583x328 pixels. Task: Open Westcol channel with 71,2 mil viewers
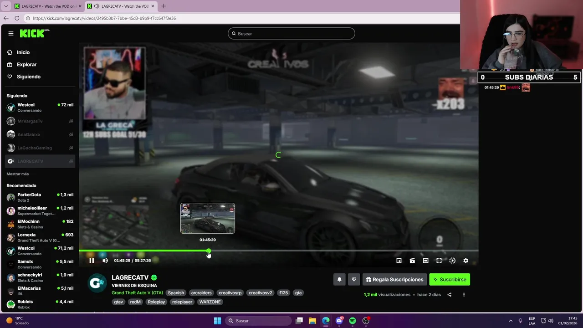click(40, 251)
